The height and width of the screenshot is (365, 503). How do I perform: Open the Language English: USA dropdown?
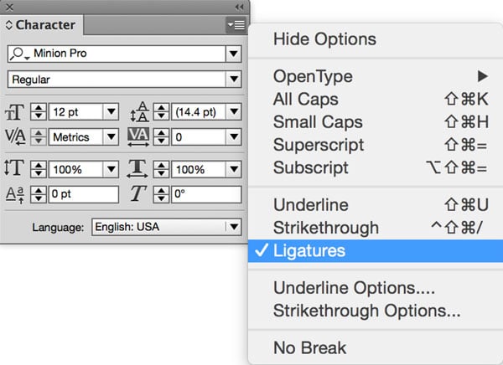[x=232, y=227]
